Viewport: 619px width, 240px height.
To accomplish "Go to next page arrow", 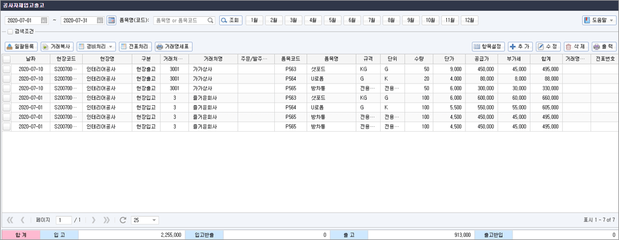I will [x=93, y=220].
